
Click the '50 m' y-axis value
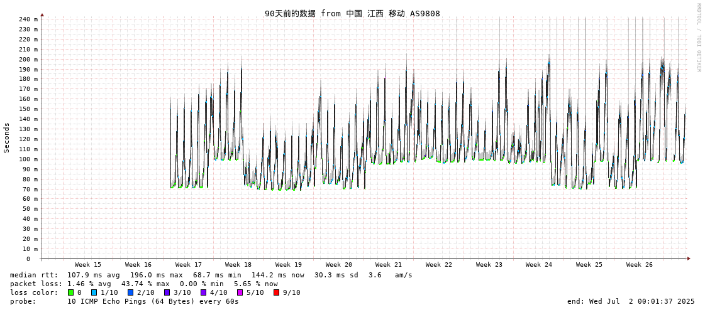click(30, 208)
